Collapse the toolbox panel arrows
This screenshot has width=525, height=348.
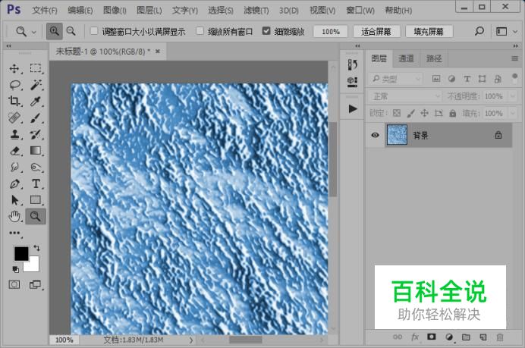8,45
